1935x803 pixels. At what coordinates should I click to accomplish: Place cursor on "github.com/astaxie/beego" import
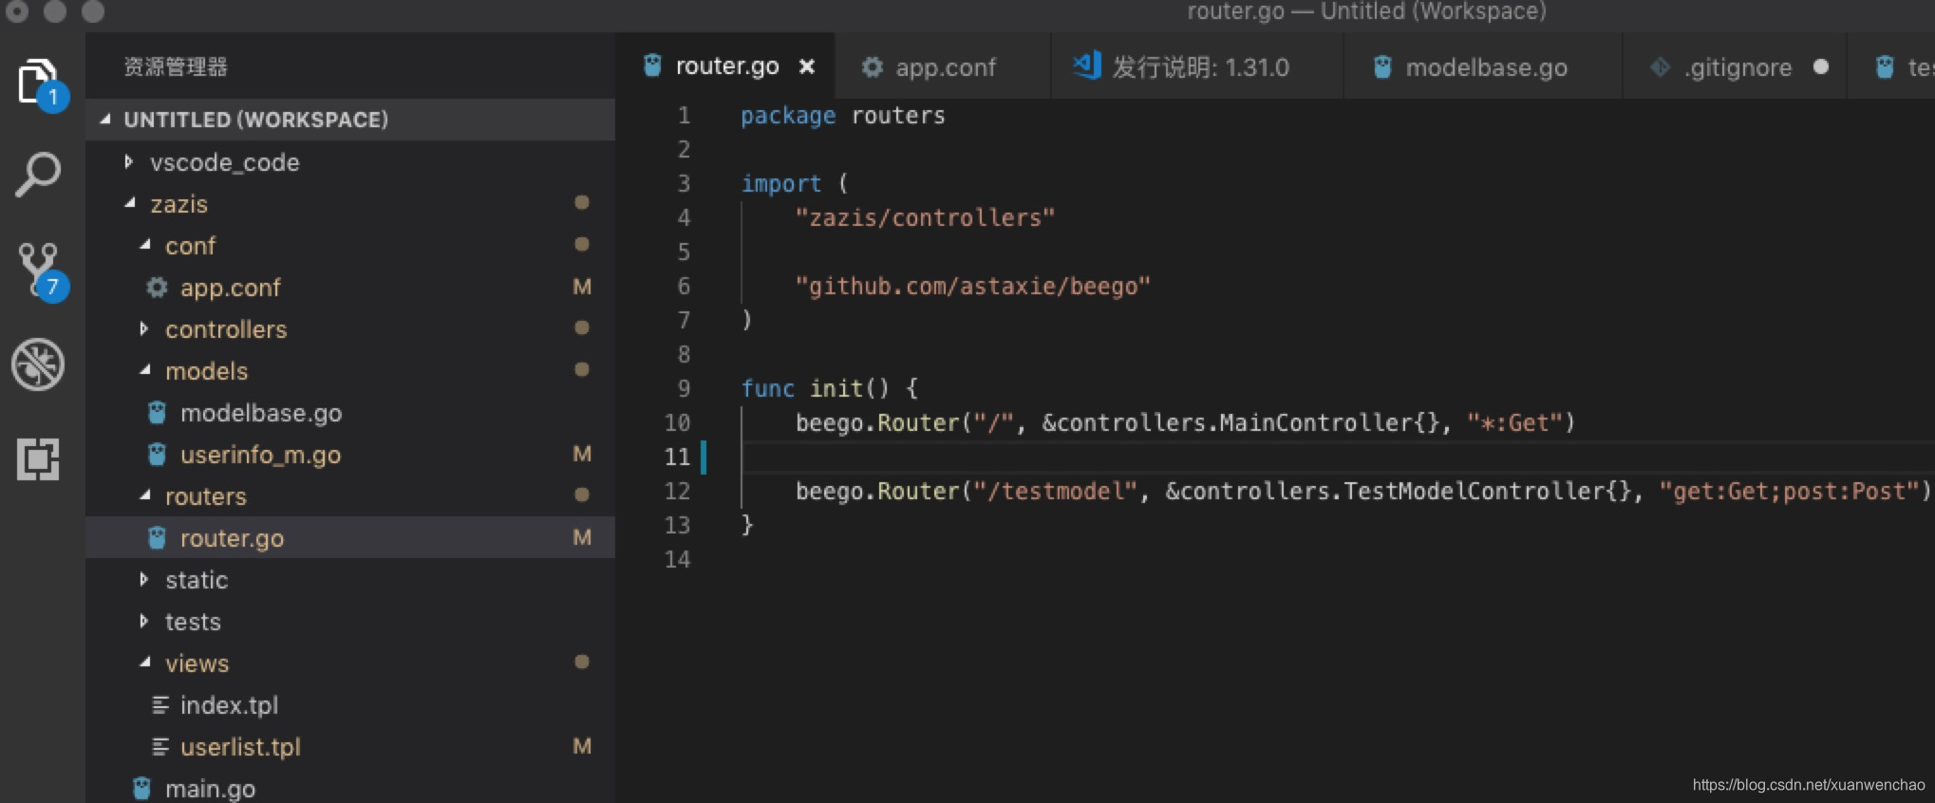(x=973, y=286)
